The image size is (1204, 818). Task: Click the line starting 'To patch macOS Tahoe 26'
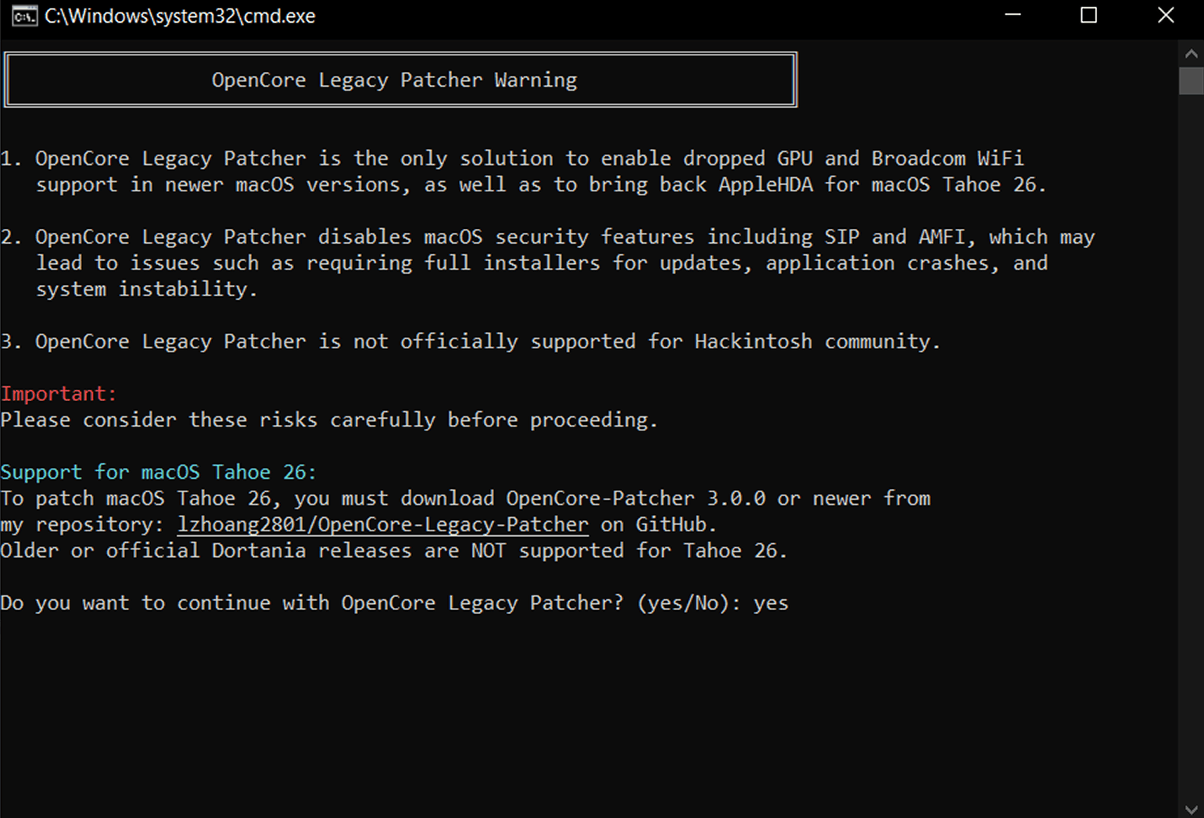pos(465,498)
